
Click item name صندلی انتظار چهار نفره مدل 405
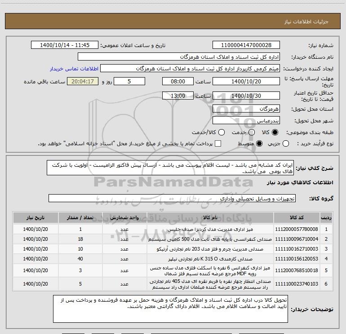[x=210, y=284]
